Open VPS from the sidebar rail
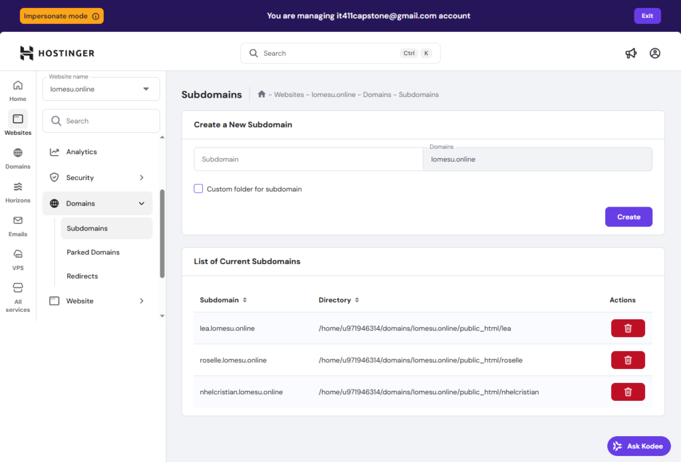This screenshot has height=462, width=681. pos(18,260)
